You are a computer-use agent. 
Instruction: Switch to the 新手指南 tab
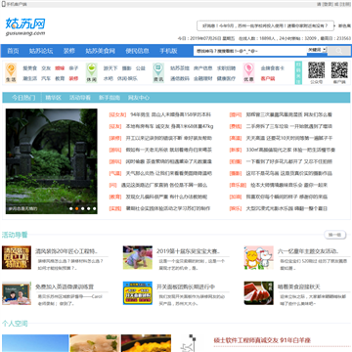(110, 98)
